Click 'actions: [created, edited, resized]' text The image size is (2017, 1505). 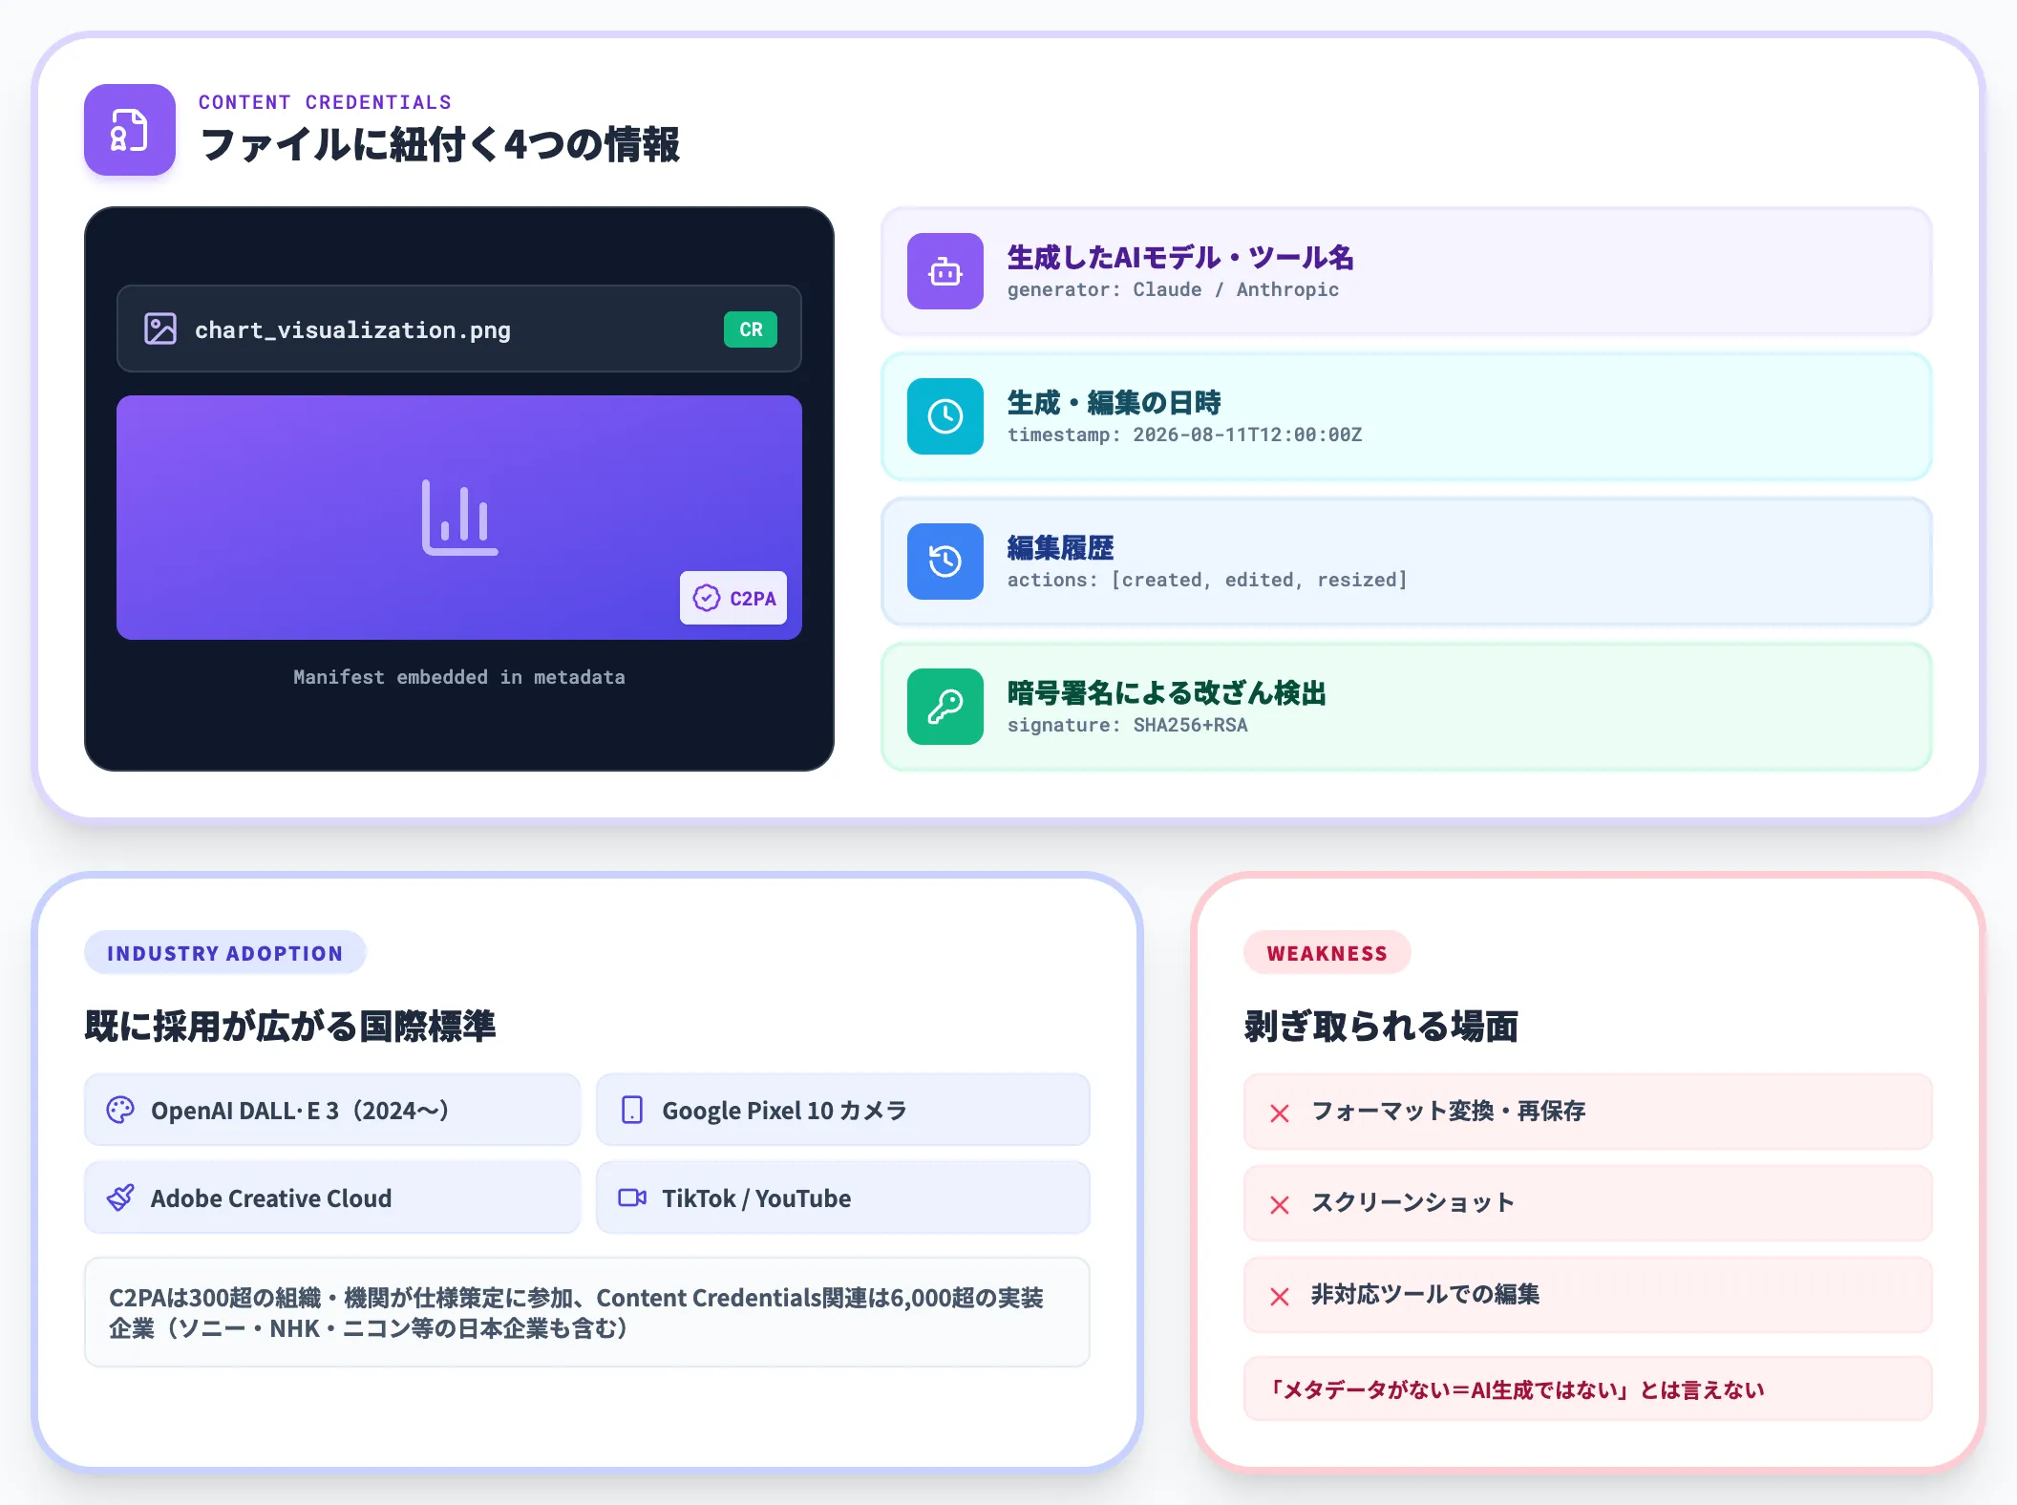(1207, 580)
